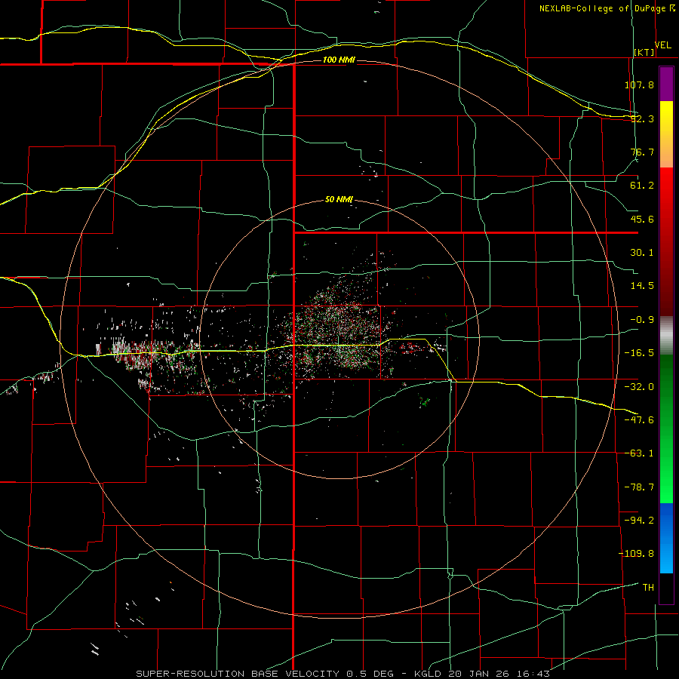This screenshot has height=679, width=679.
Task: Click the 45.6 legend value
Action: click(x=642, y=219)
